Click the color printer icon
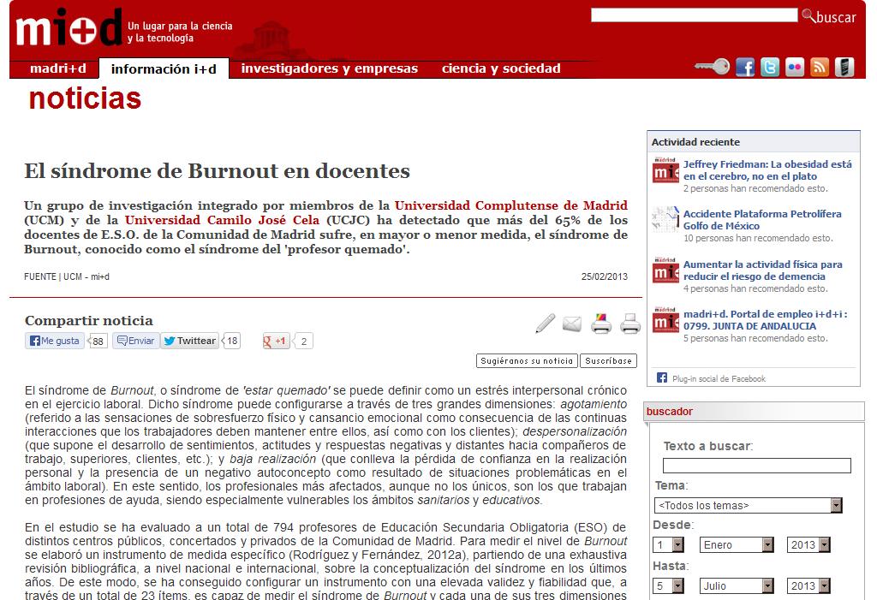The image size is (877, 600). 600,324
